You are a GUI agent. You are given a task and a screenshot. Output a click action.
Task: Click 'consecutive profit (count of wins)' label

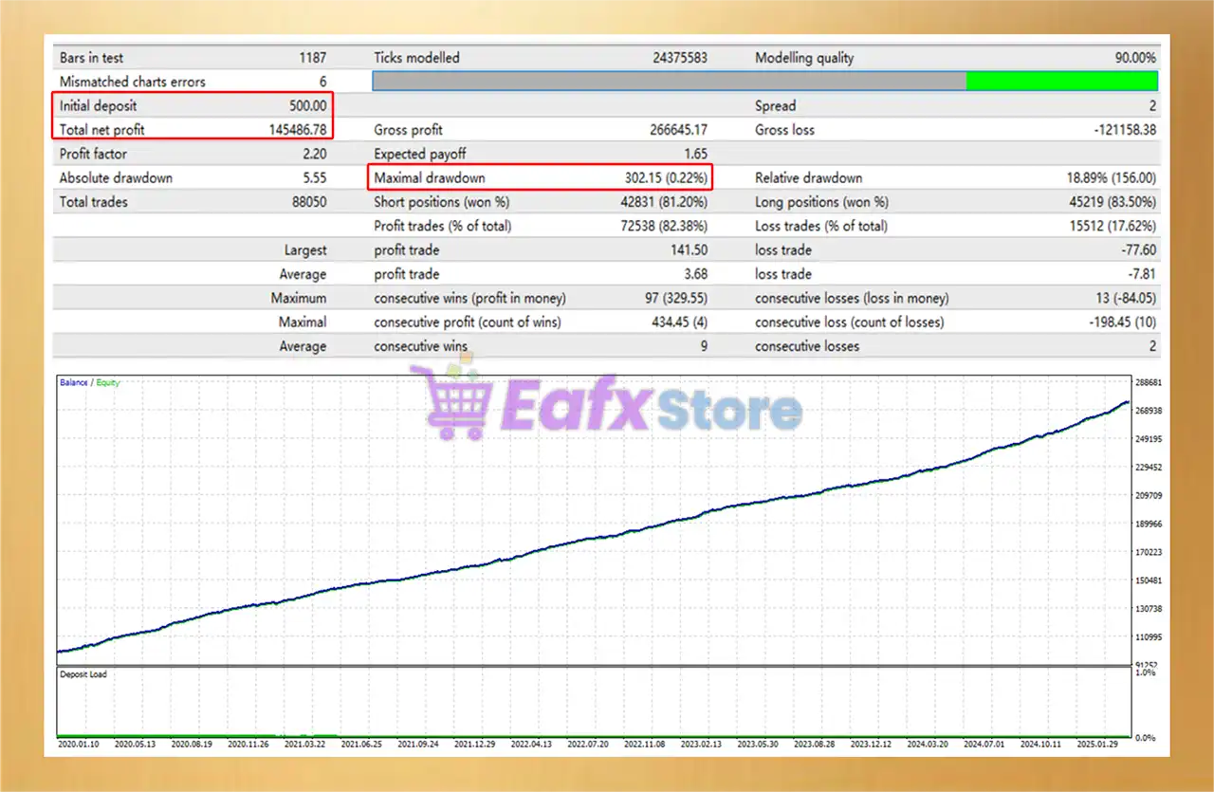(x=468, y=322)
